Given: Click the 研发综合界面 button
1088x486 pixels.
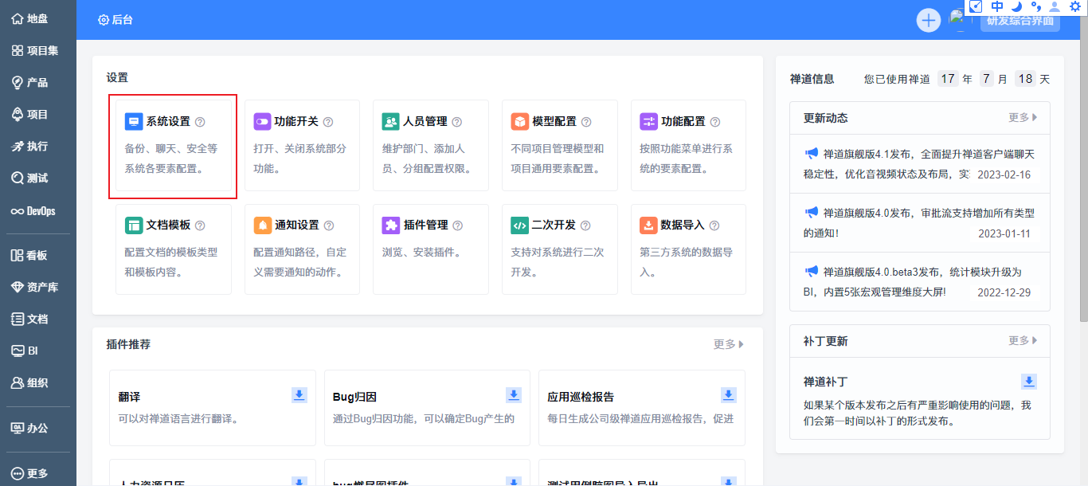Looking at the screenshot, I should click(x=1020, y=22).
